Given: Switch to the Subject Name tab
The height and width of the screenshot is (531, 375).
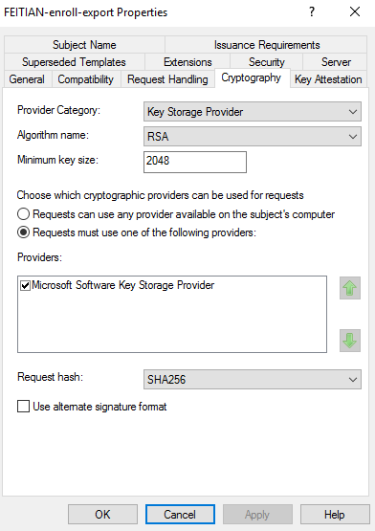Looking at the screenshot, I should [84, 45].
